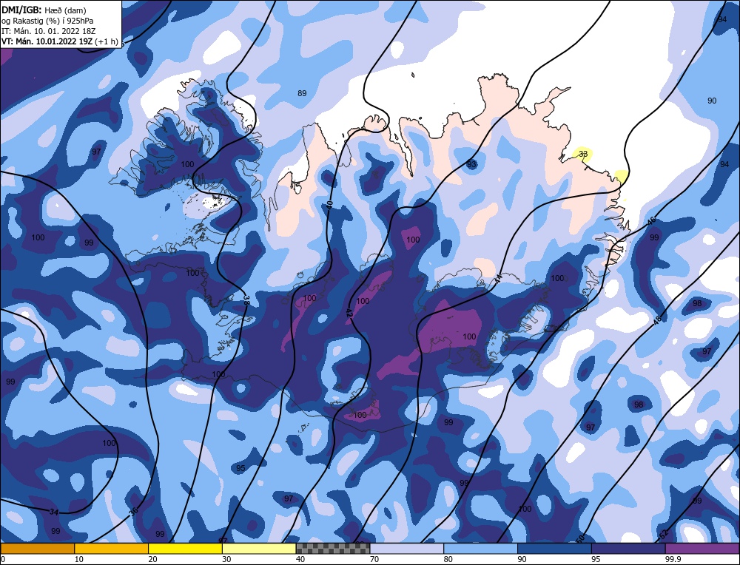The width and height of the screenshot is (740, 565).
Task: Click the legend tick label 10
Action: [79, 559]
